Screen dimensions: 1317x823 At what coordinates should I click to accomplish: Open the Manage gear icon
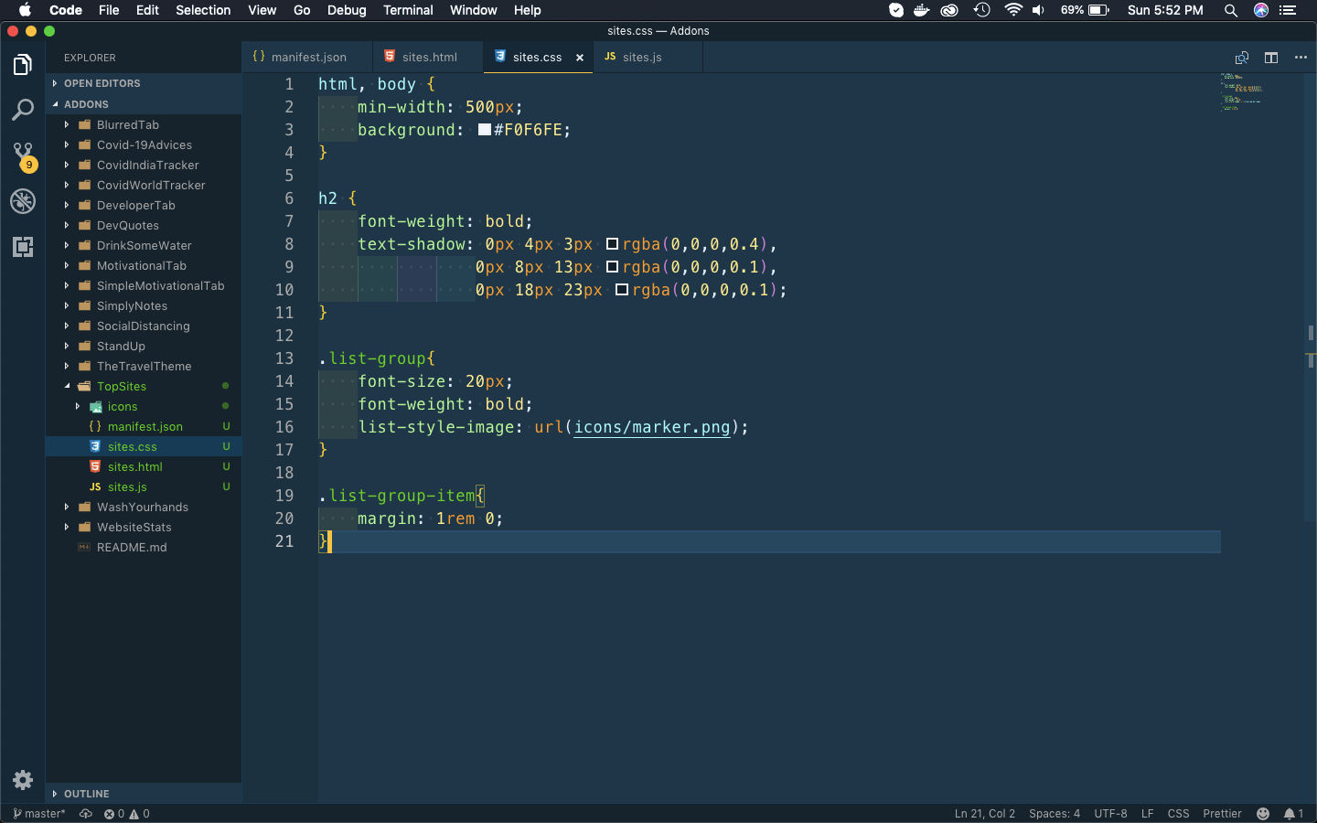[x=23, y=780]
